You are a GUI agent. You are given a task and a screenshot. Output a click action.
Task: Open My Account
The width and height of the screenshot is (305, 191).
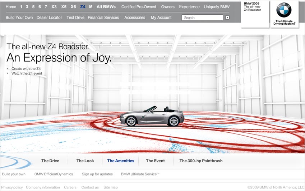[161, 18]
